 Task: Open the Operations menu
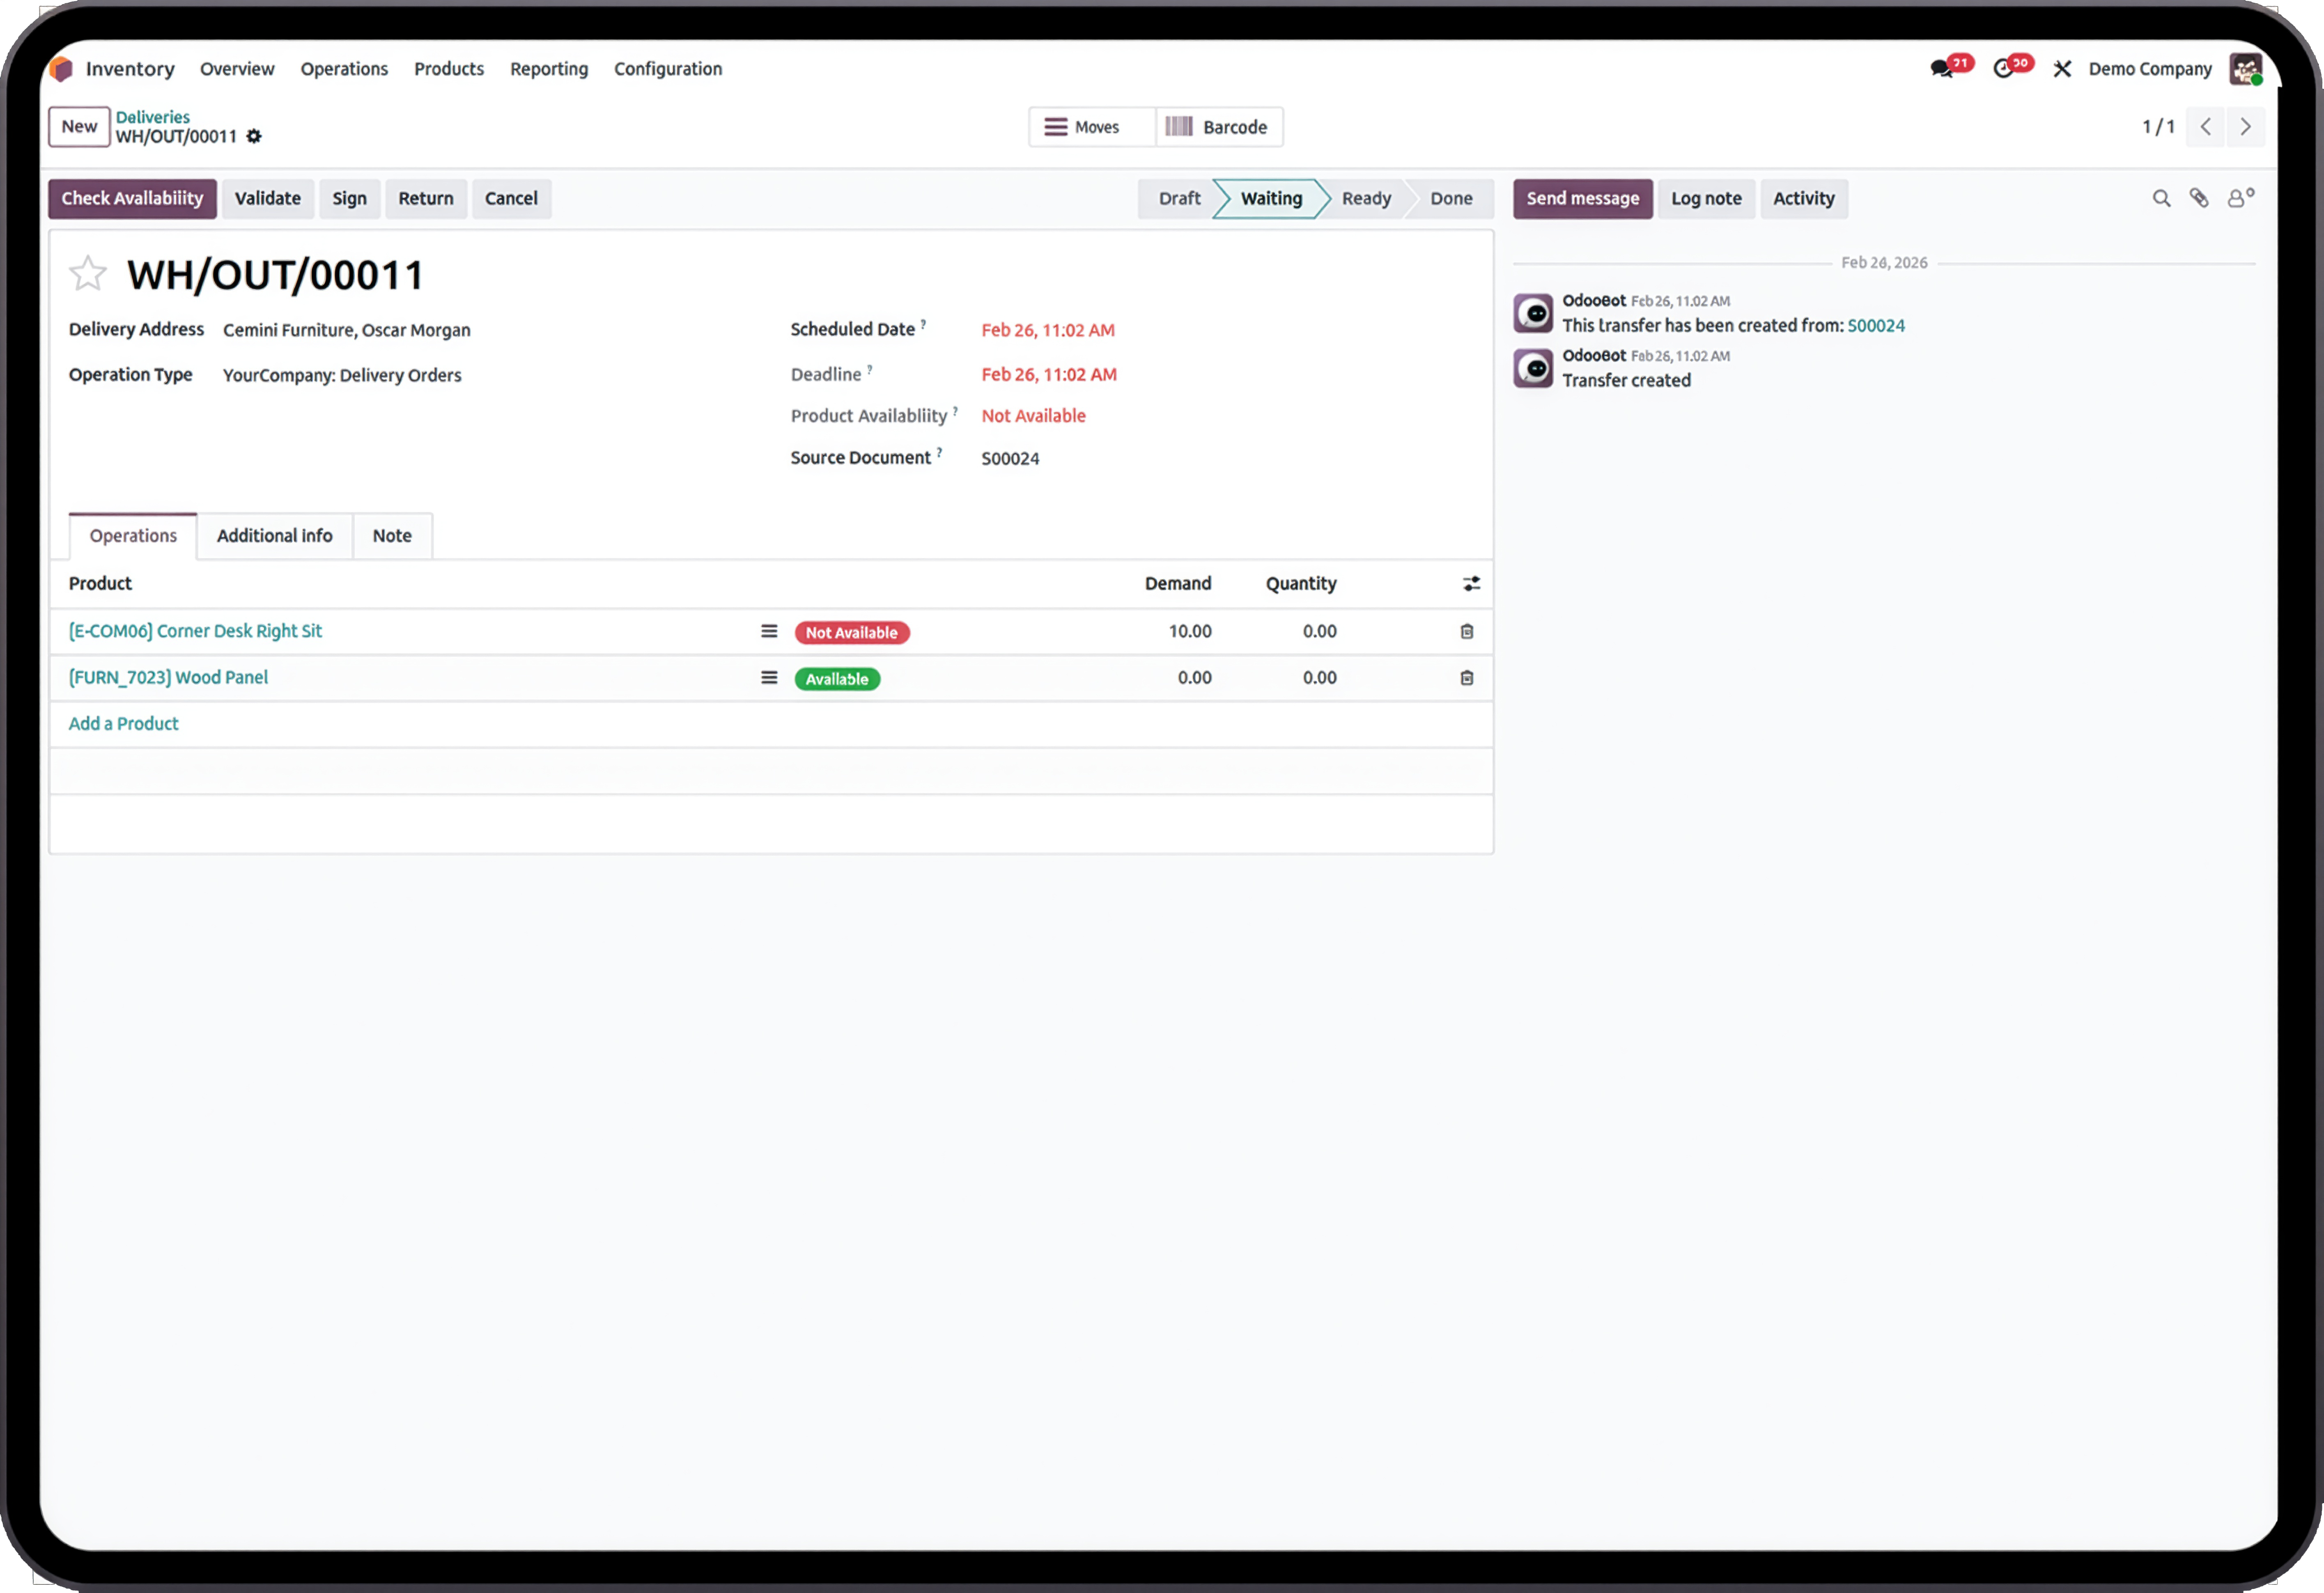tap(344, 69)
